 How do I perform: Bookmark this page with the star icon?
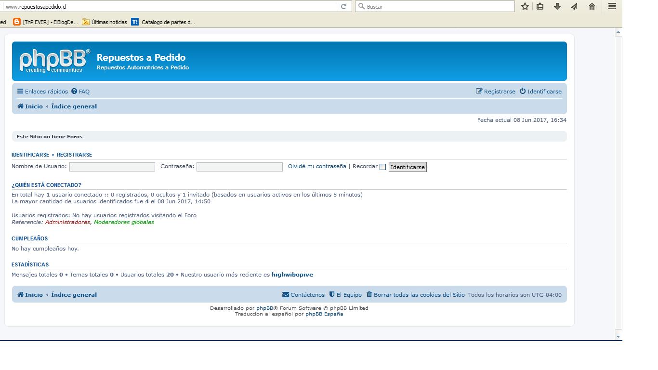coord(525,6)
